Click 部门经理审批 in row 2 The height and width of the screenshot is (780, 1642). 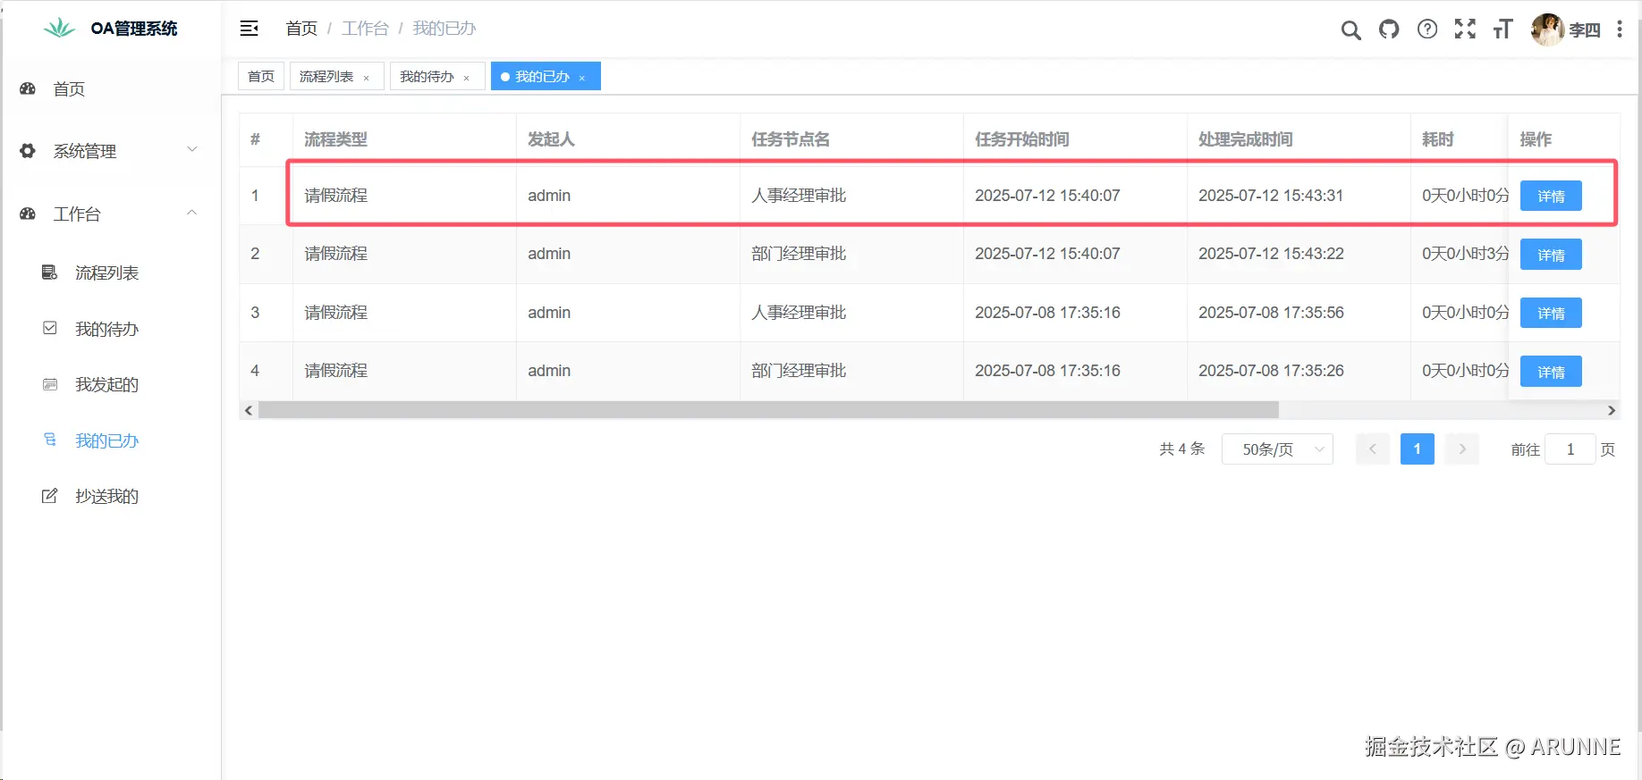799,254
